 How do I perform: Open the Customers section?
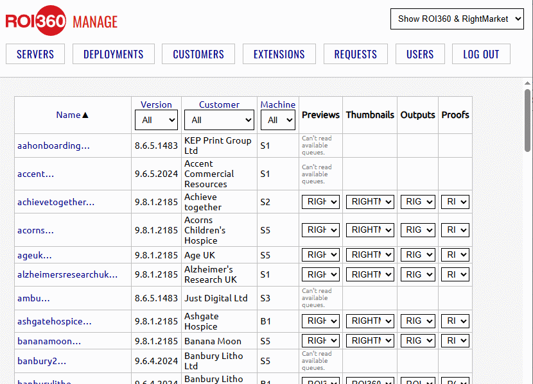point(198,54)
